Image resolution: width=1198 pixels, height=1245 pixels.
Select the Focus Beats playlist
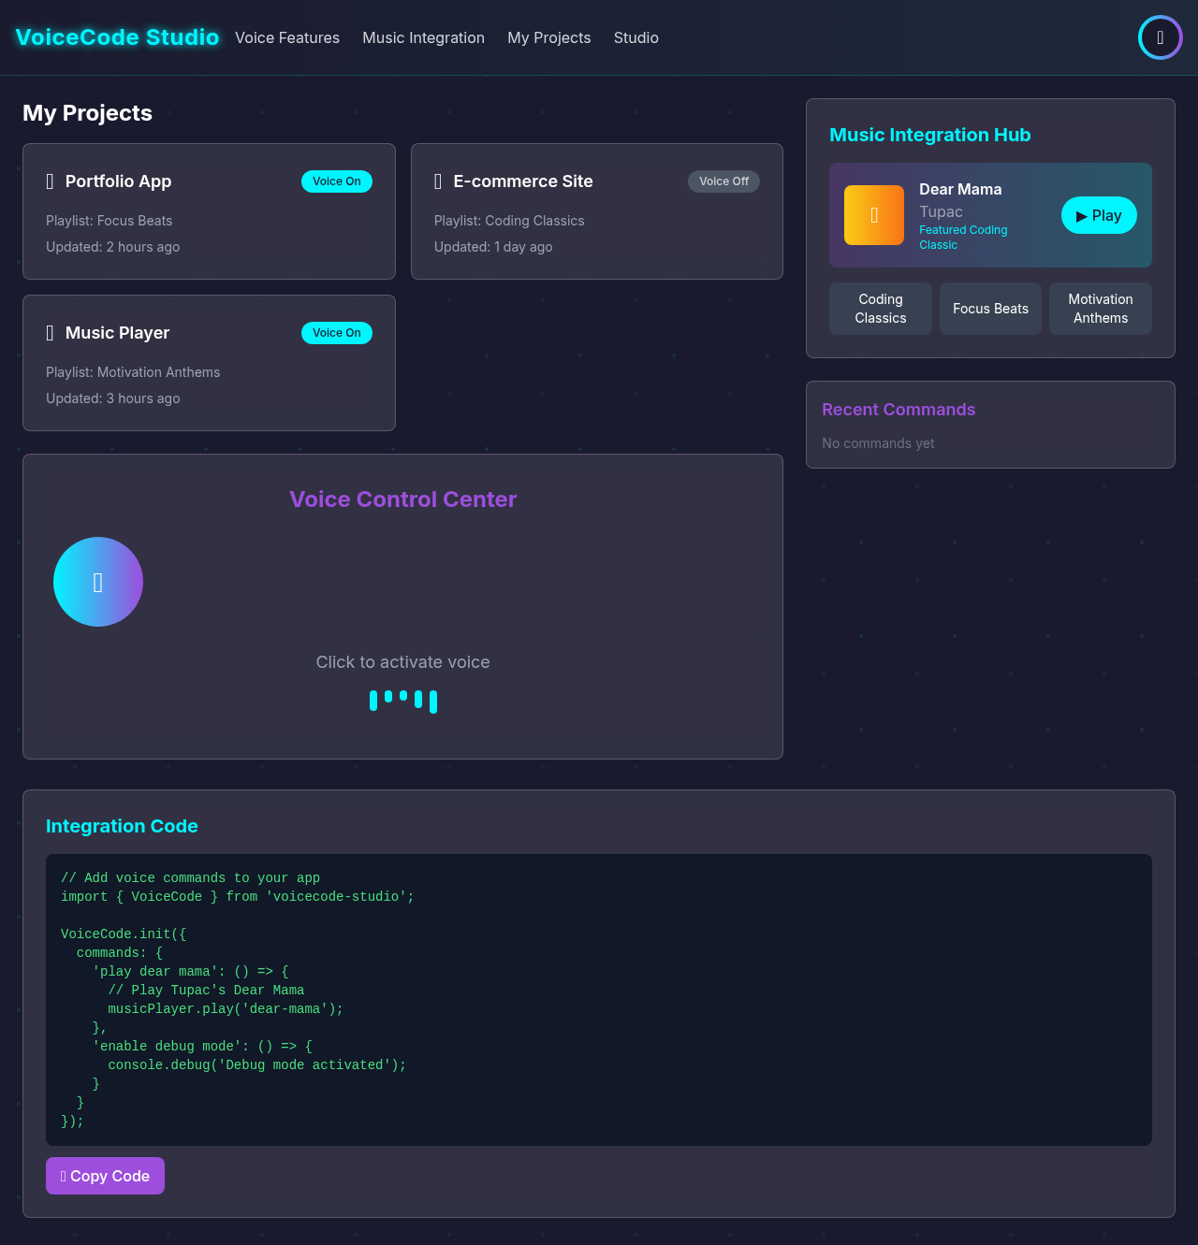tap(990, 308)
